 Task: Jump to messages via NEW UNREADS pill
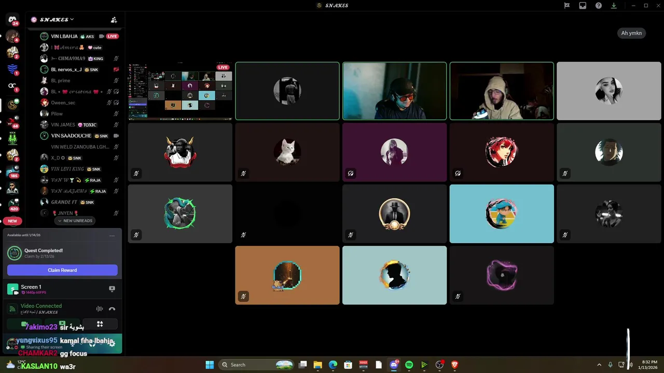pos(75,221)
